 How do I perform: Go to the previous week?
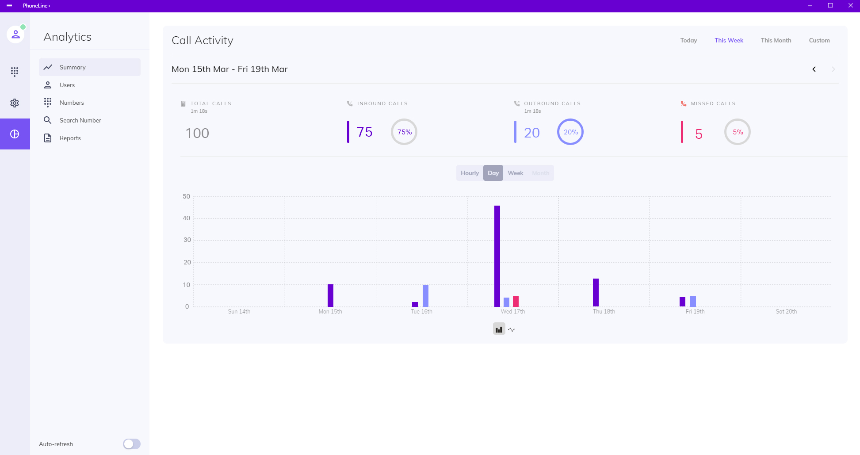(814, 69)
